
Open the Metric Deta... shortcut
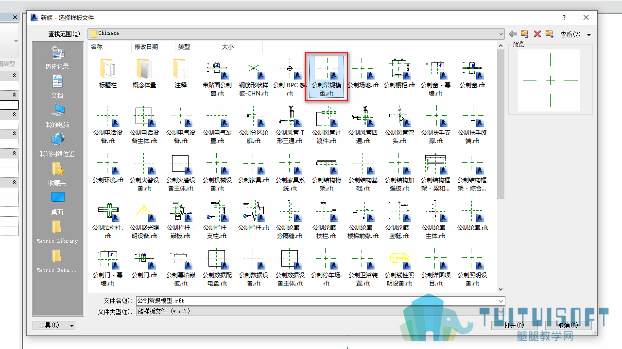57,261
